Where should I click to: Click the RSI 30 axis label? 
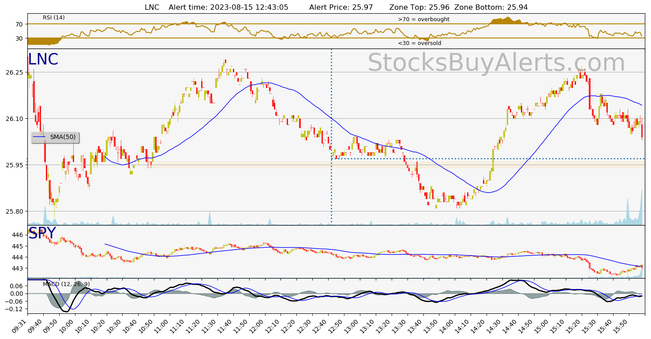[x=19, y=38]
